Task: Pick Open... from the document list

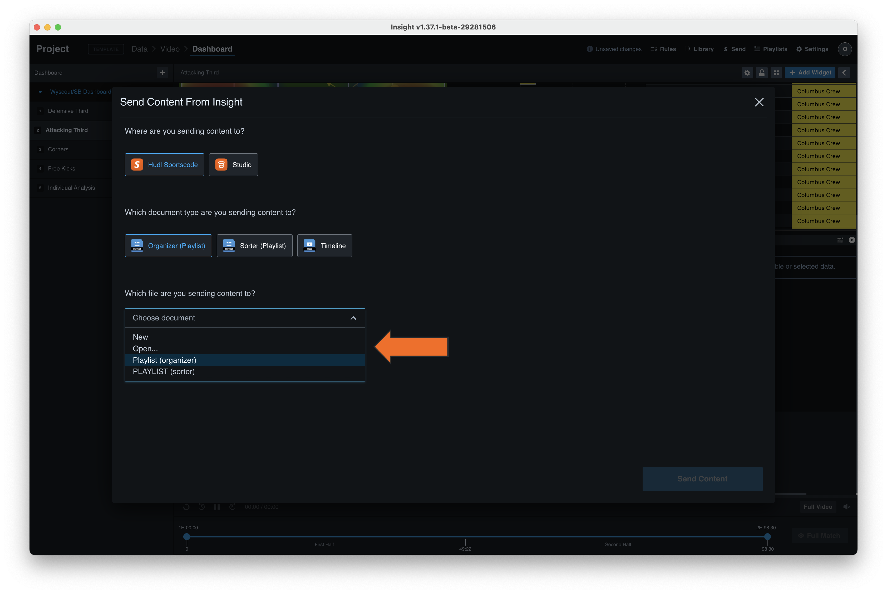Action: coord(245,349)
